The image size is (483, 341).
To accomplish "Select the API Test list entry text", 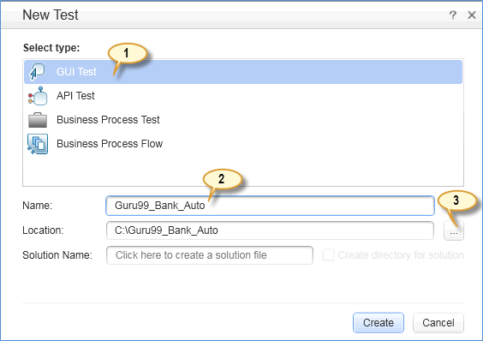I will coord(75,96).
